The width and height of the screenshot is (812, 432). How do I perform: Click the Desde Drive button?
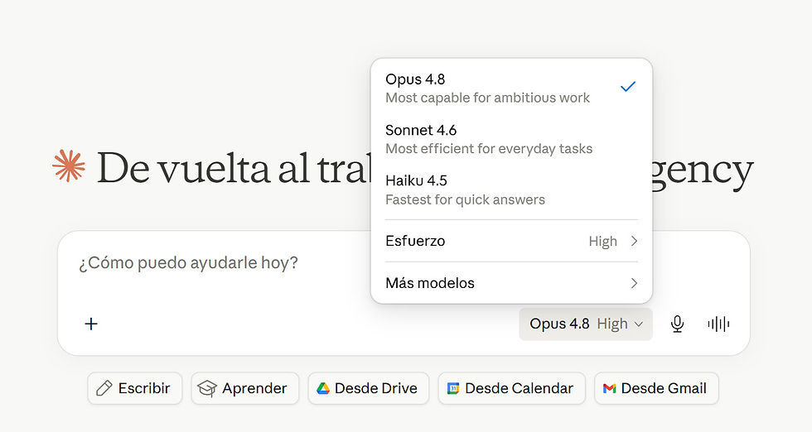tap(368, 388)
